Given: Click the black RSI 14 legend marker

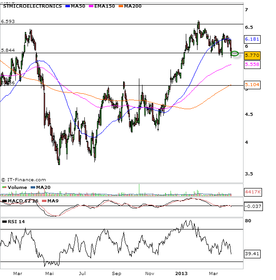Looking at the screenshot, I should [x=4, y=221].
